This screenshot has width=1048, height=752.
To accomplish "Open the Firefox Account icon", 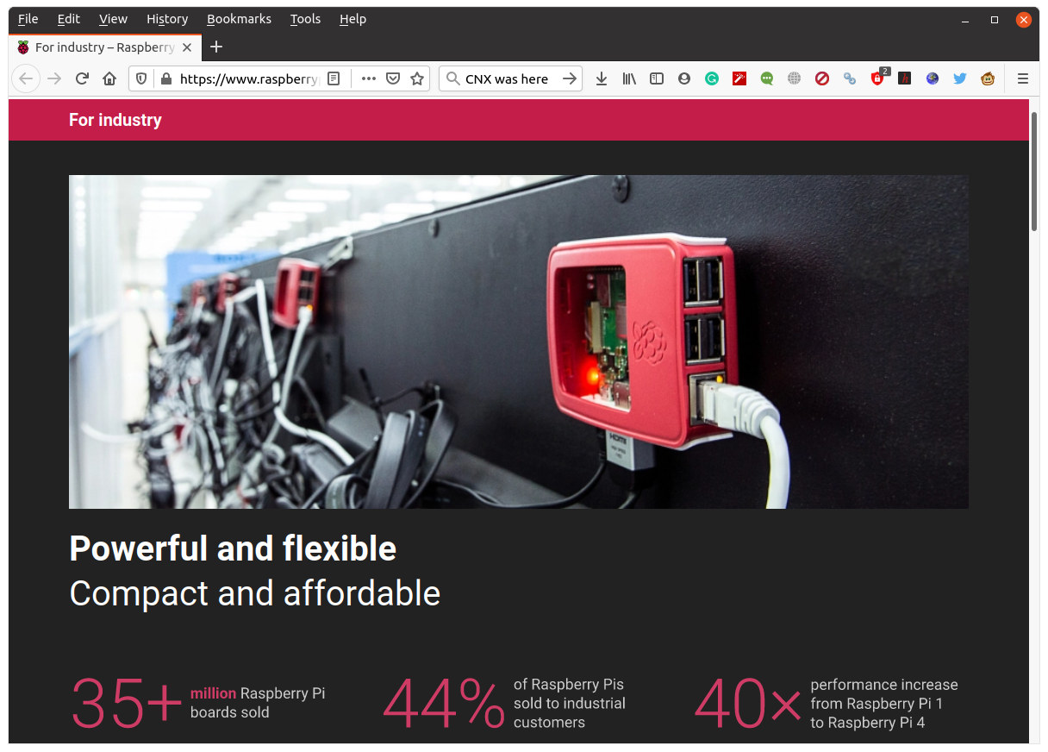I will click(x=684, y=78).
